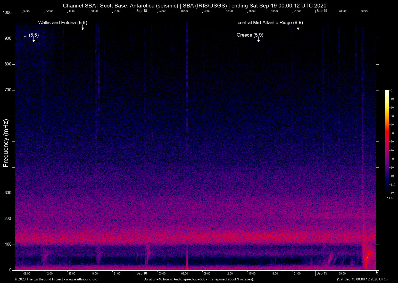398x283 pixels.
Task: Click the arrow under central Mid-Atlantic Ridge label
Action: (x=298, y=28)
